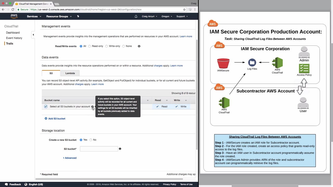This screenshot has height=187, width=333.
Task: Click the orange AWS cloud badge above Production Account title
Action: pyautogui.click(x=213, y=23)
